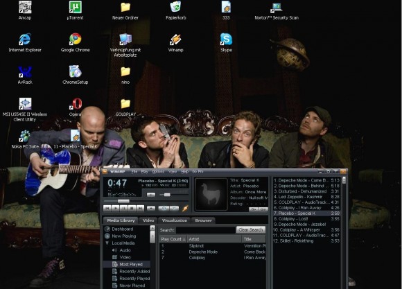Screen dimensions: 402x289
Task: Open the 333 file on desktop
Action: tap(226, 10)
